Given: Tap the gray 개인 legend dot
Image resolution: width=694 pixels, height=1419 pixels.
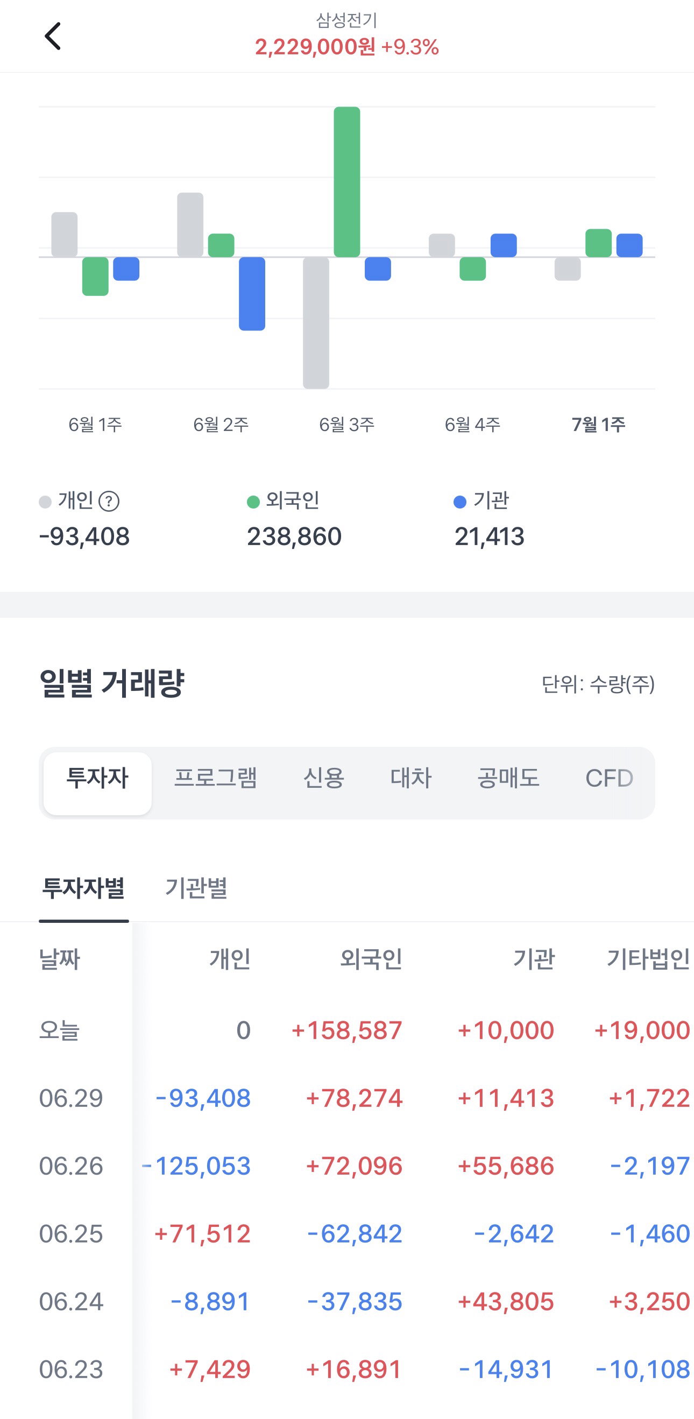Looking at the screenshot, I should [45, 502].
